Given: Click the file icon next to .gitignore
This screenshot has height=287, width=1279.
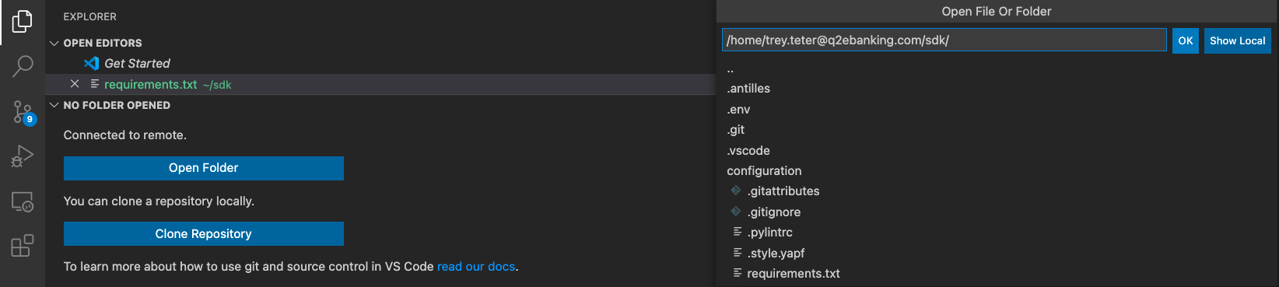Looking at the screenshot, I should tap(735, 212).
